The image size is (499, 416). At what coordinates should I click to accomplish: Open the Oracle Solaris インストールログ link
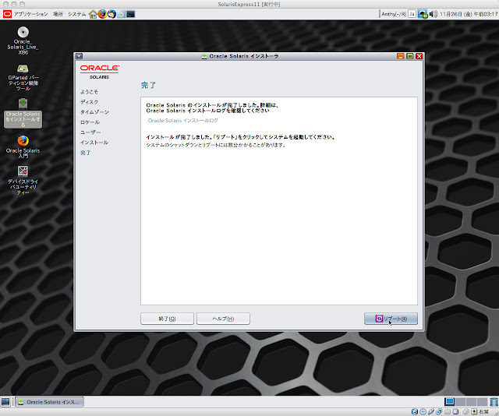(183, 121)
